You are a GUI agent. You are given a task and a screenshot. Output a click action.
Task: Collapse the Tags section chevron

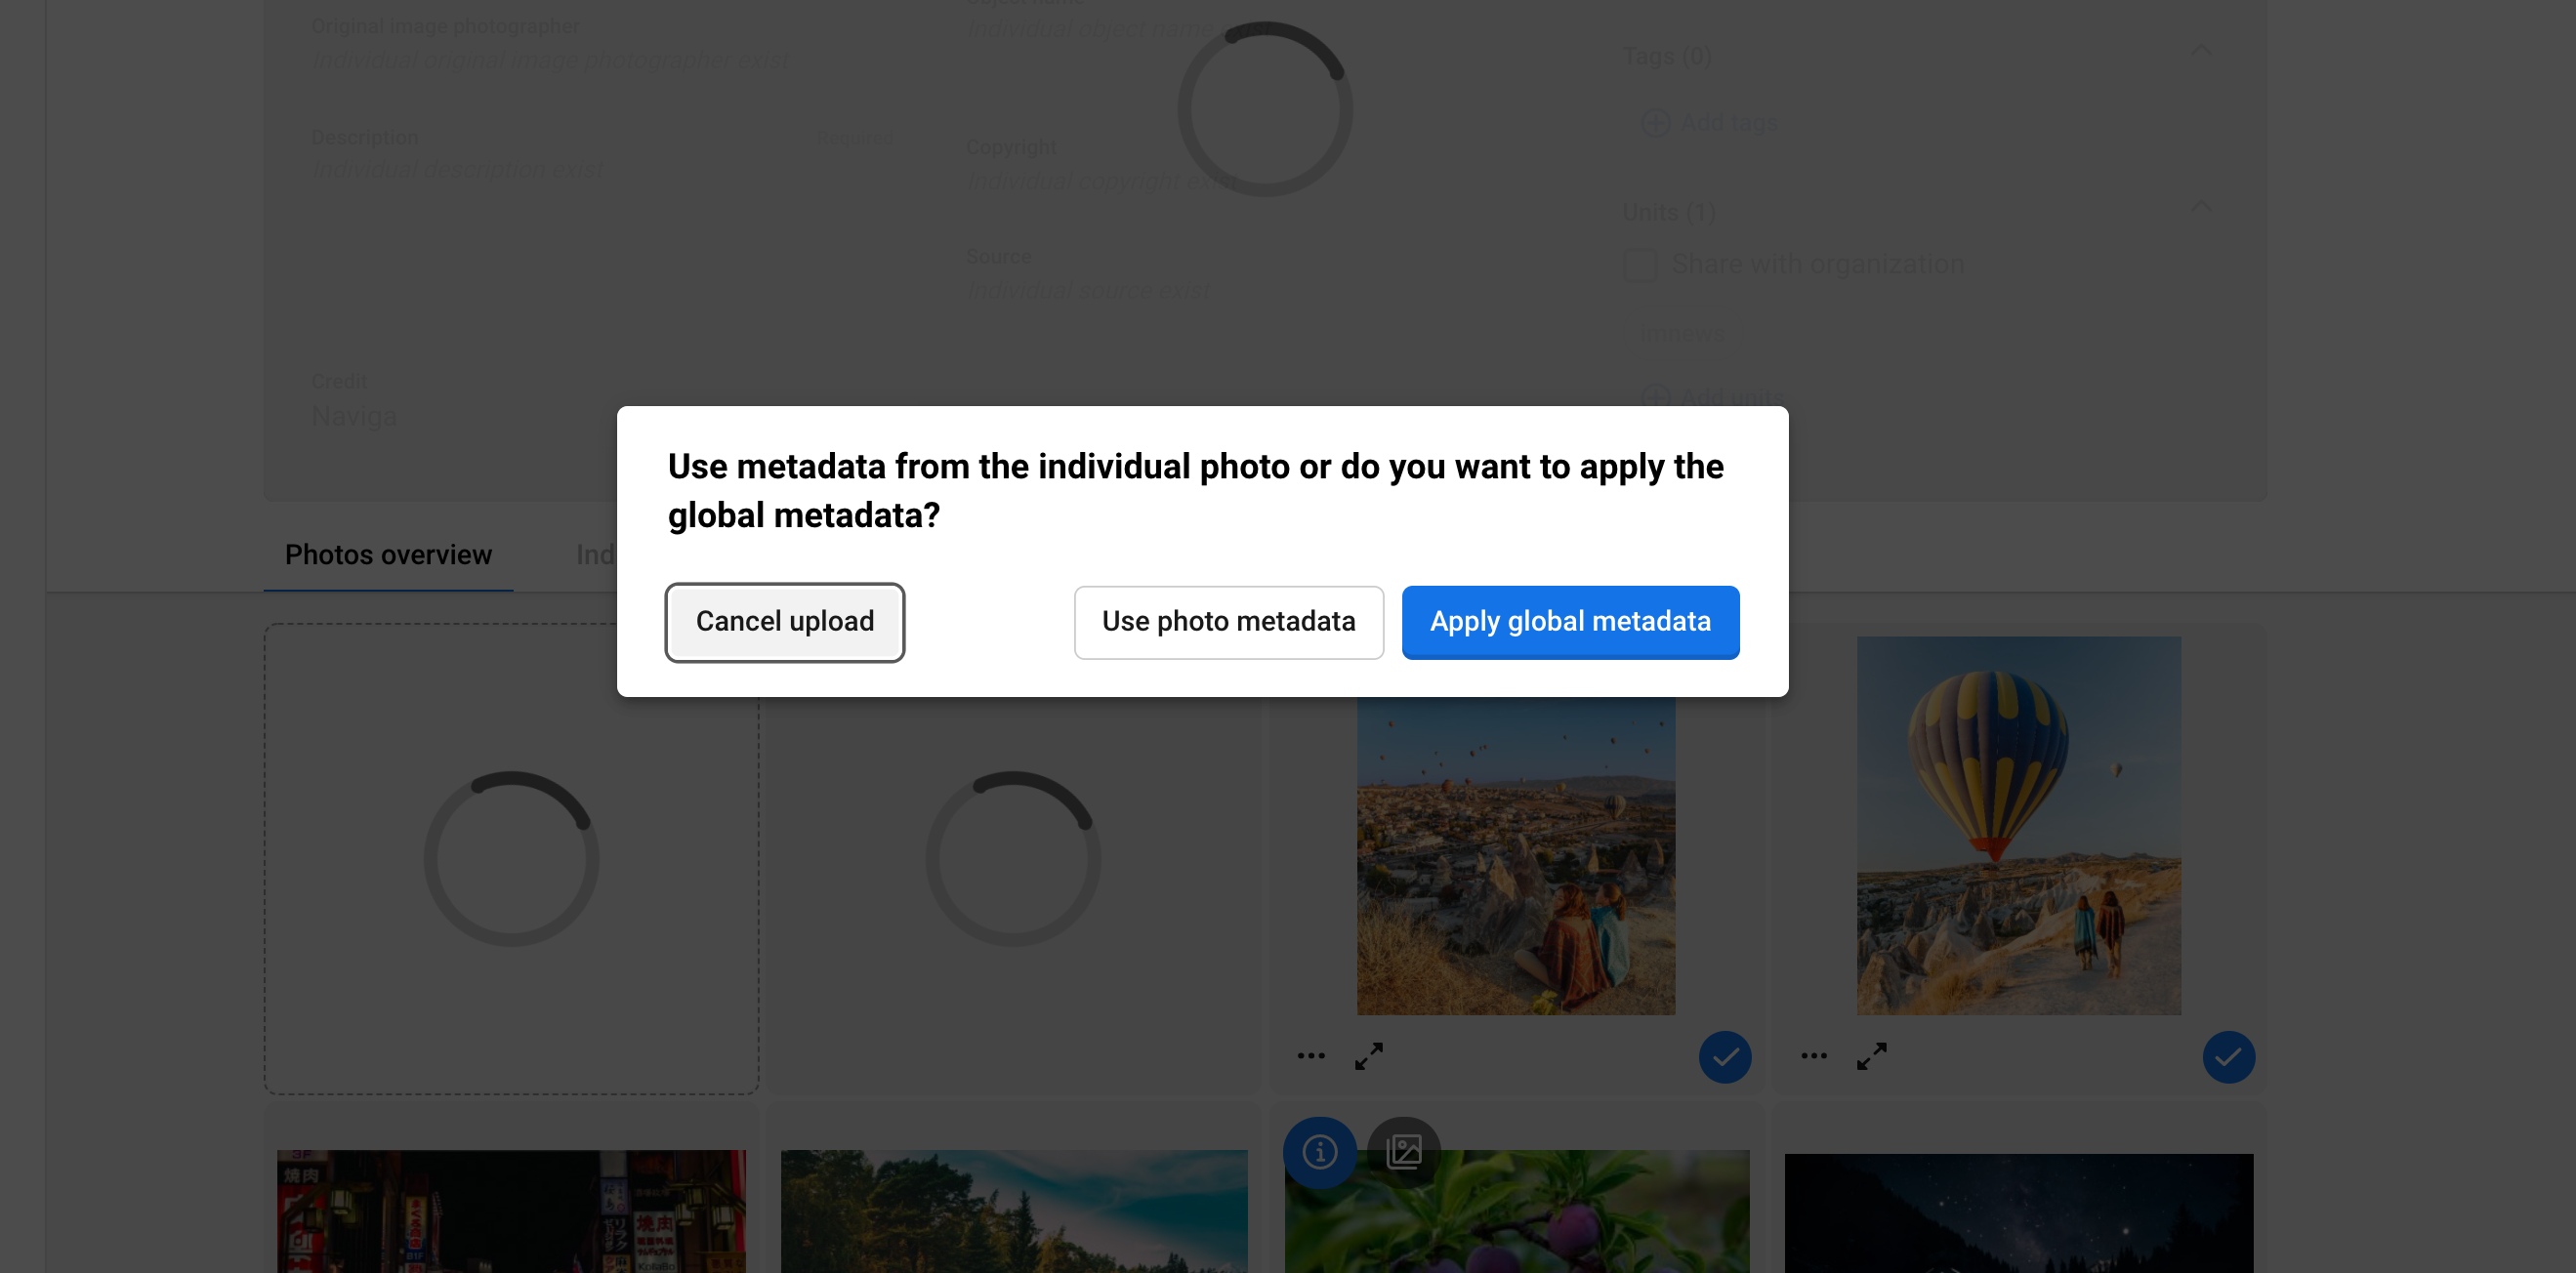coord(2201,49)
